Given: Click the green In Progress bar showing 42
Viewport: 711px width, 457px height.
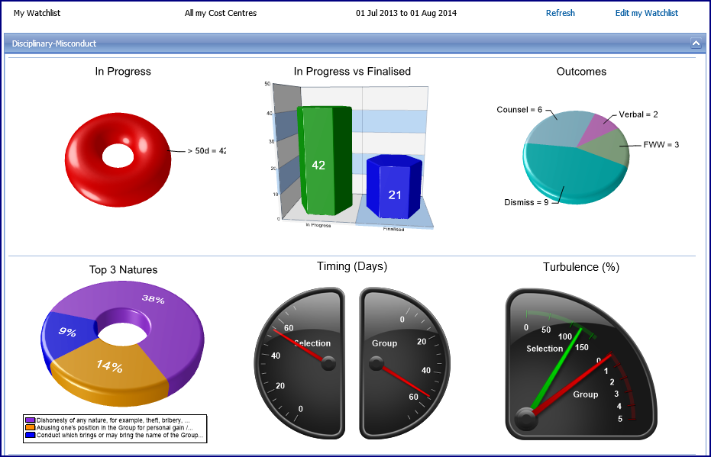Looking at the screenshot, I should pos(325,161).
